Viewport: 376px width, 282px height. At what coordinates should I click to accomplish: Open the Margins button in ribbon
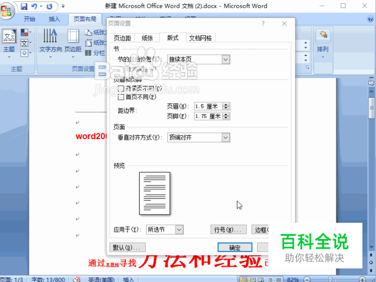73,43
